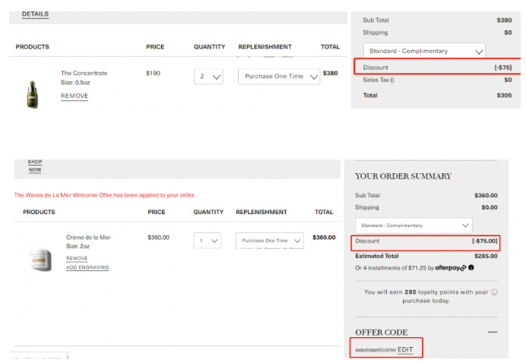Collapse the Offer Code section
Image resolution: width=526 pixels, height=363 pixels.
click(493, 332)
